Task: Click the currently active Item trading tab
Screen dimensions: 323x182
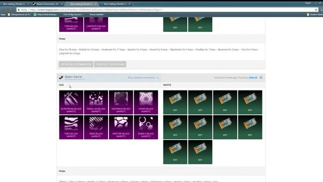Action: click(81, 4)
